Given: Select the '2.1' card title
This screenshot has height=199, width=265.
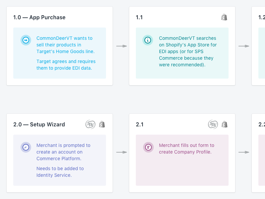Looking at the screenshot, I should pos(139,124).
